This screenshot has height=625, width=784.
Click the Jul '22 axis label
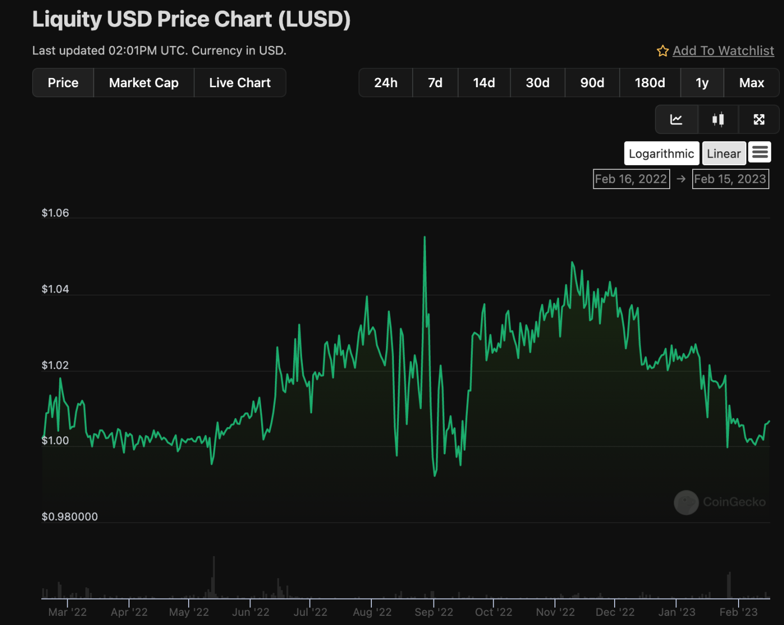click(310, 612)
